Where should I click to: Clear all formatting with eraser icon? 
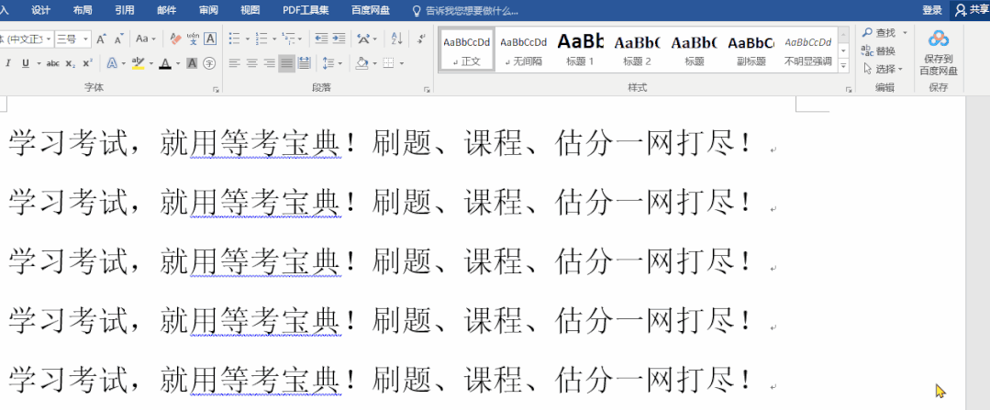click(x=175, y=39)
